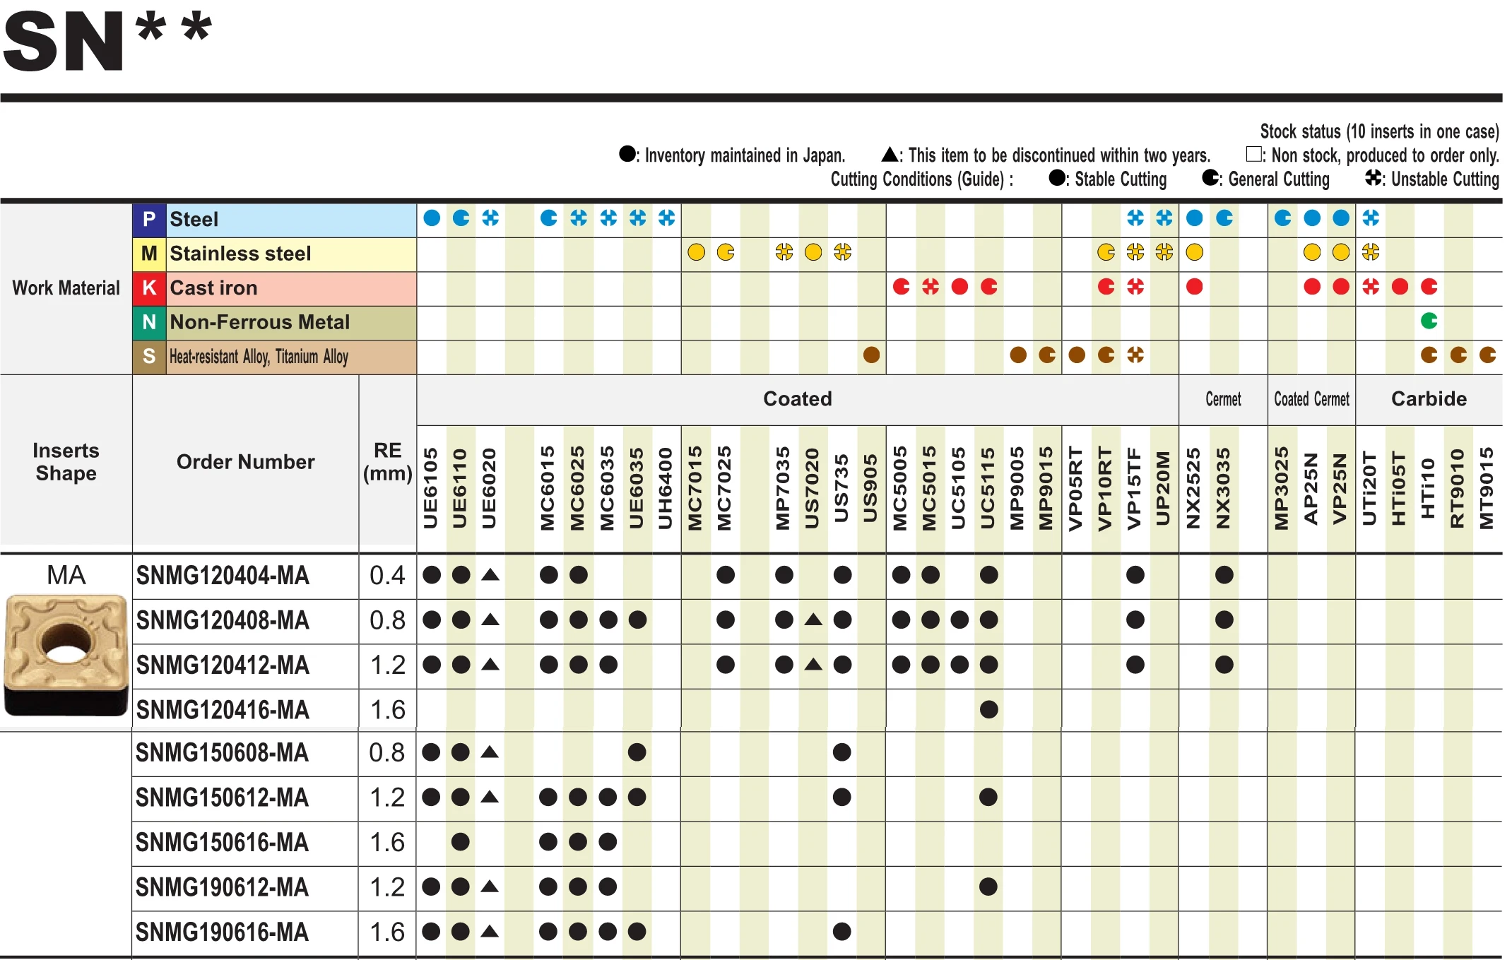Select order number SNMG150616-MA
Image resolution: width=1512 pixels, height=960 pixels.
(x=223, y=843)
